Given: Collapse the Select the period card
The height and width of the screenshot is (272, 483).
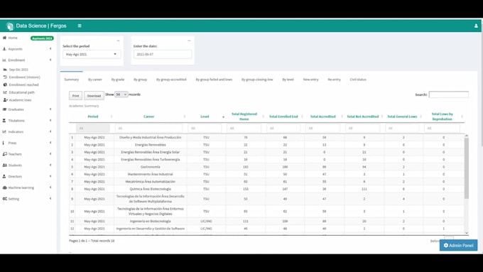Looking at the screenshot, I should pos(118,40).
